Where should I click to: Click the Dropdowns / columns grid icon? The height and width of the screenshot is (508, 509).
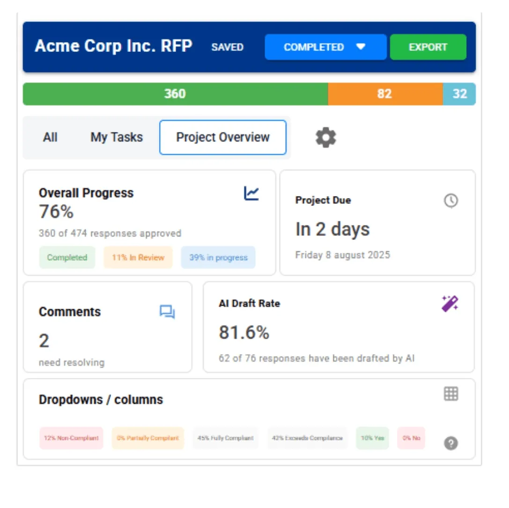pyautogui.click(x=450, y=394)
